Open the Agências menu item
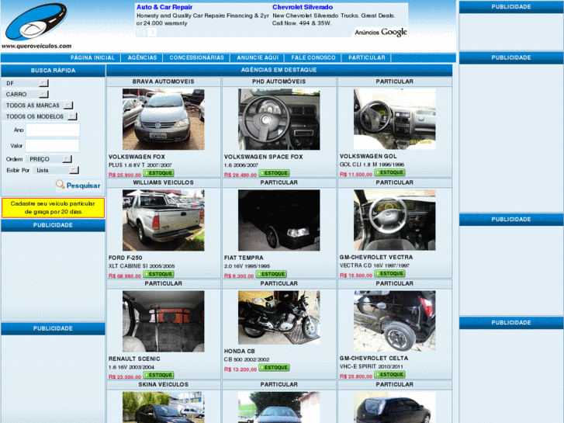The image size is (564, 423). (x=143, y=57)
